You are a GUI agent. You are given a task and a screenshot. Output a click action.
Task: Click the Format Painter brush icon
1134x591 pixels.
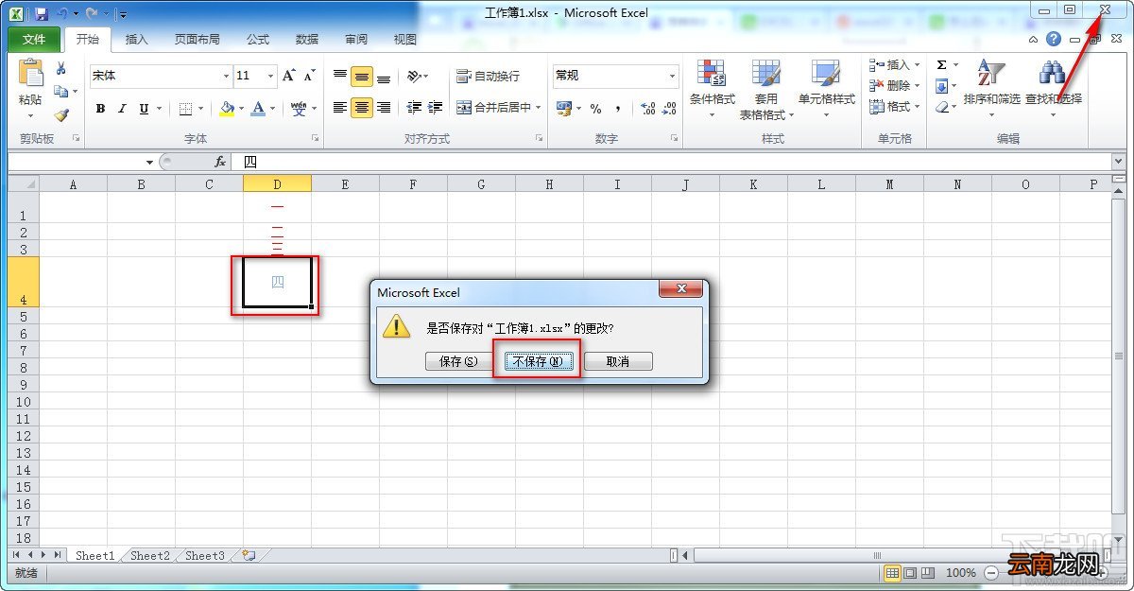coord(61,114)
